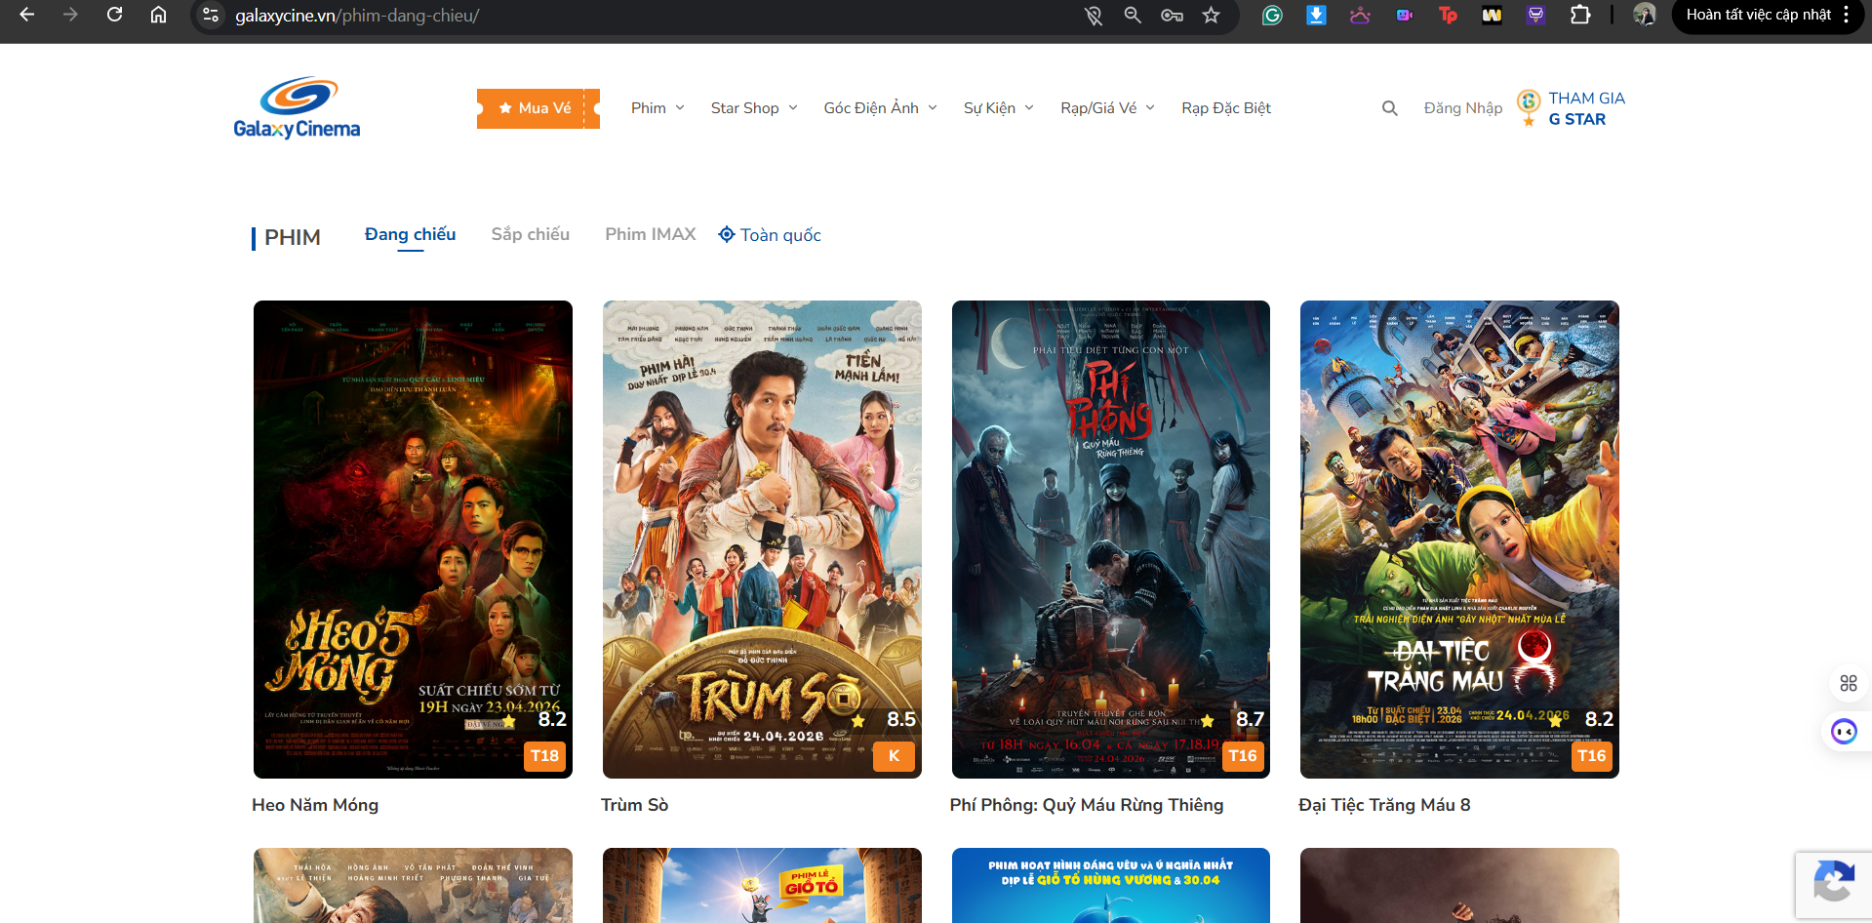Image resolution: width=1872 pixels, height=923 pixels.
Task: Click the Mua Vé ticket button
Action: click(x=538, y=108)
